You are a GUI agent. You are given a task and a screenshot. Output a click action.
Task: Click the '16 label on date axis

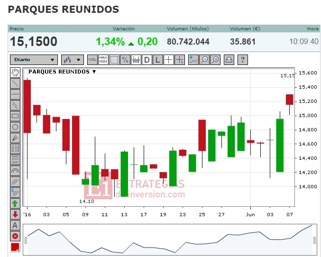click(27, 214)
